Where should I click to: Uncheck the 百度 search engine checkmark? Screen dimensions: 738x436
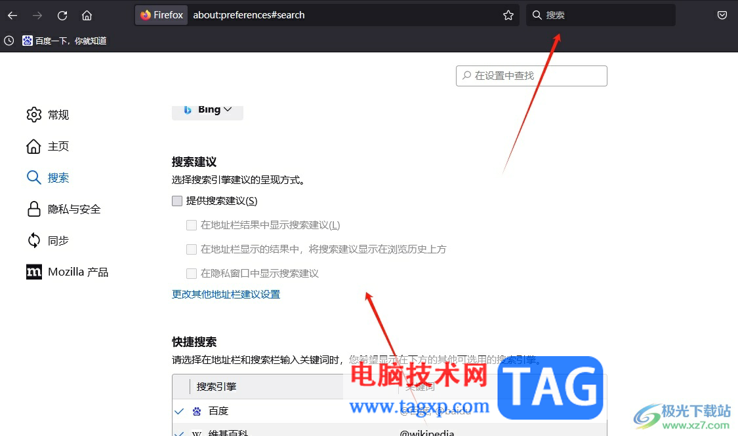(179, 412)
